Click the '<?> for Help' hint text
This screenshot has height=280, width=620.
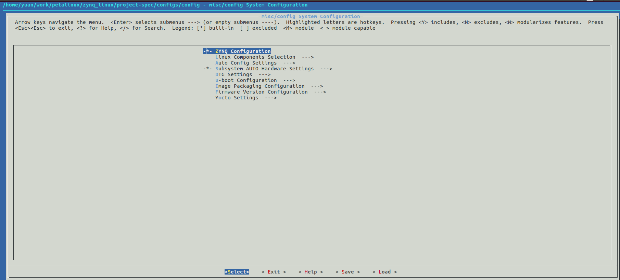[97, 28]
